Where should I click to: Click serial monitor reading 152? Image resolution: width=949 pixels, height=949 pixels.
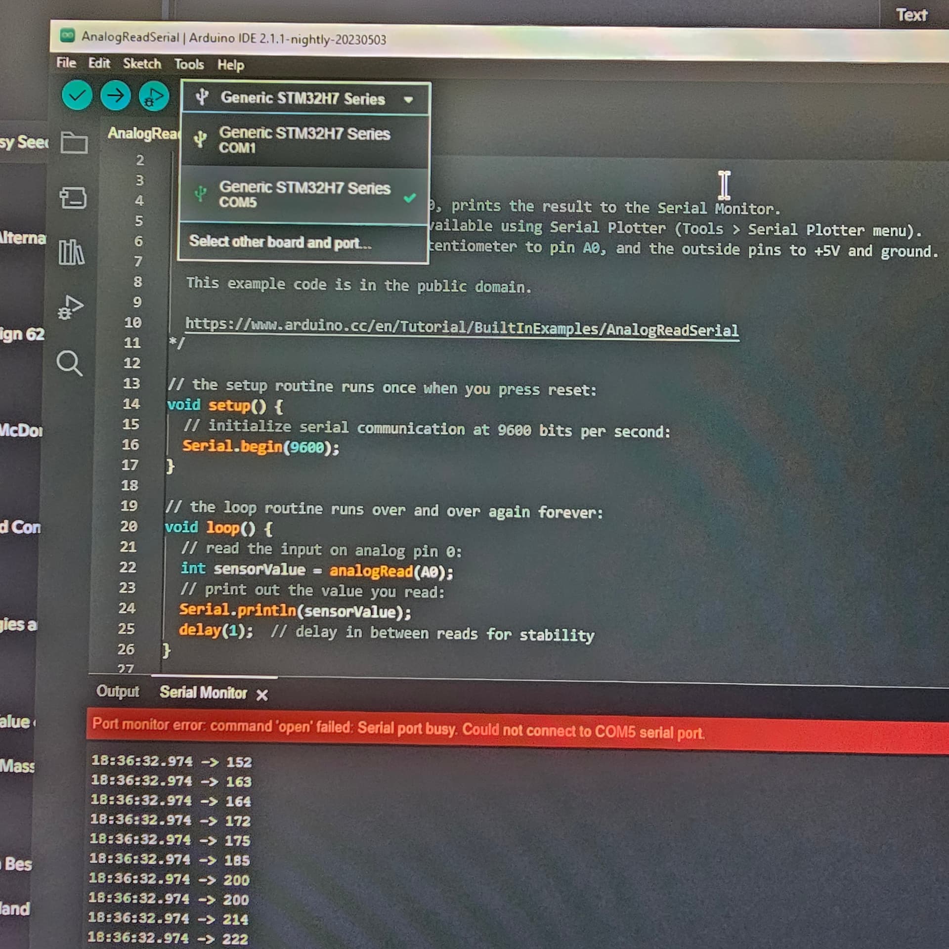[x=239, y=762]
